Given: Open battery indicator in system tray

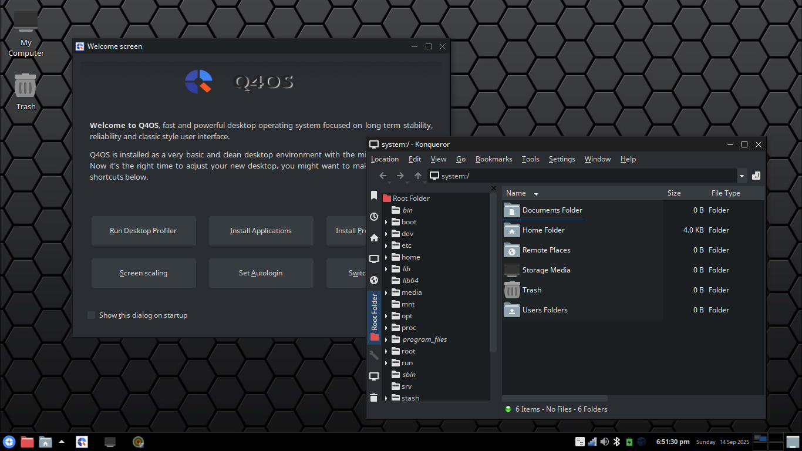Looking at the screenshot, I should 629,442.
